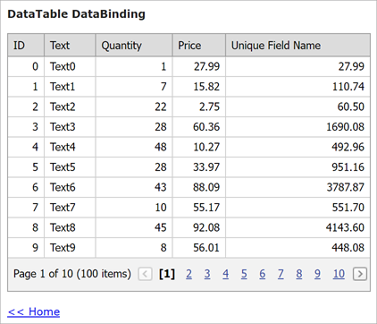The image size is (377, 324).
Task: Select the quantity cell 43
Action: 134,187
